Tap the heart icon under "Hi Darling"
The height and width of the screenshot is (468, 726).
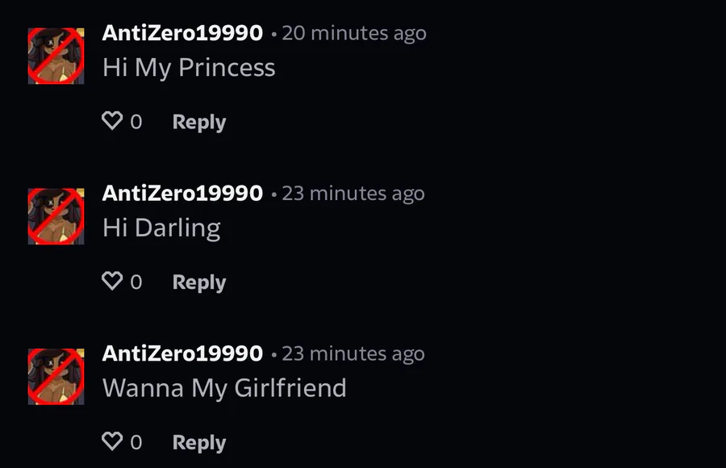[112, 282]
